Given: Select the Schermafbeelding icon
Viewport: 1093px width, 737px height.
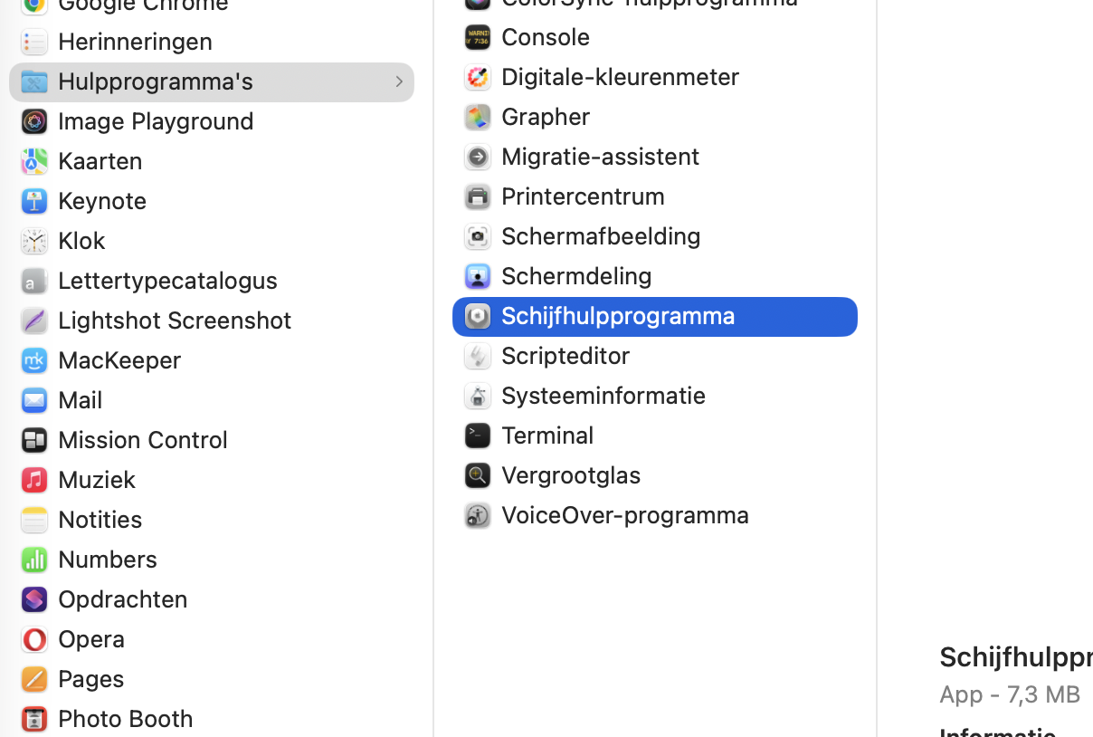Looking at the screenshot, I should (478, 236).
